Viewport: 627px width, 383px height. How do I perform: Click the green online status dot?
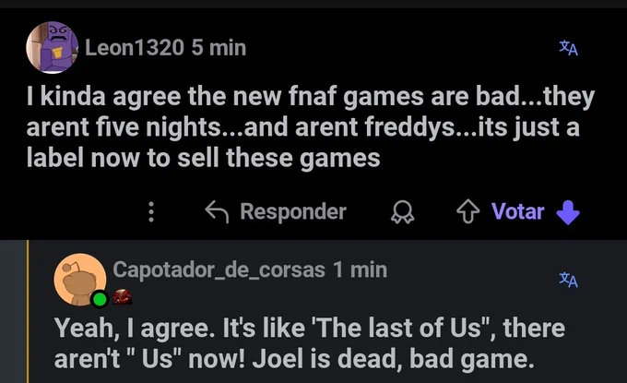tap(100, 299)
